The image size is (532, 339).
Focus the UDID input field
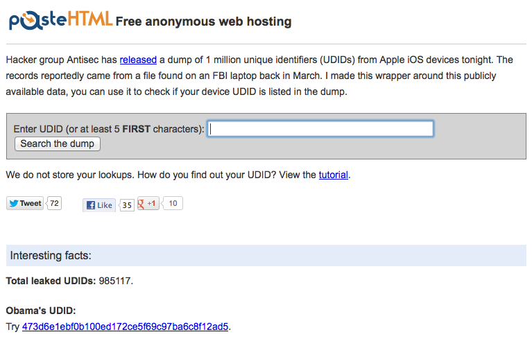point(320,129)
